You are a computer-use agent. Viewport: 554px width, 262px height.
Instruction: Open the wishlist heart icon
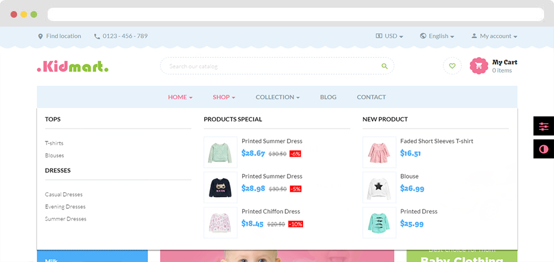[452, 66]
